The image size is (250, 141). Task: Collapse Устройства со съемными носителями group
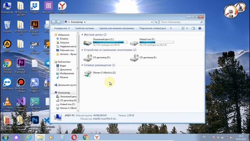pyautogui.click(x=82, y=50)
